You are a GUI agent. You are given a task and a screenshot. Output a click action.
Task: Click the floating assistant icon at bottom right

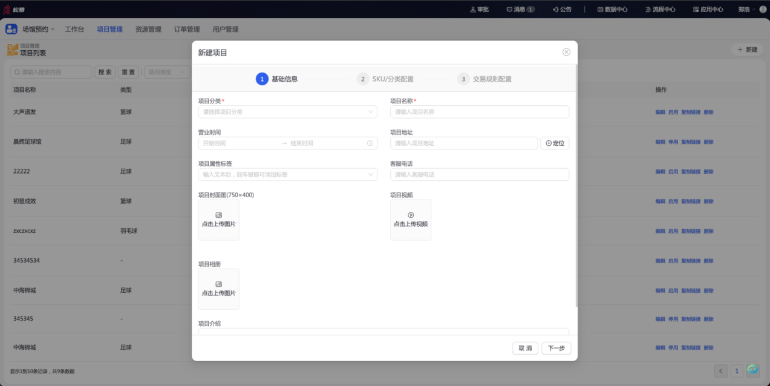[752, 370]
